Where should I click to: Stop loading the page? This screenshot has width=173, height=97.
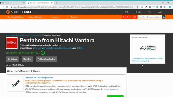pos(7,7)
